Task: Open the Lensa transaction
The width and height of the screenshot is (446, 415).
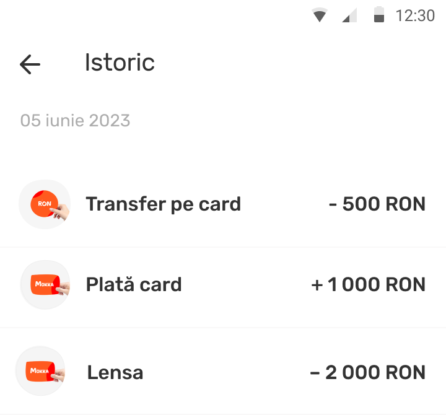Action: pos(115,372)
